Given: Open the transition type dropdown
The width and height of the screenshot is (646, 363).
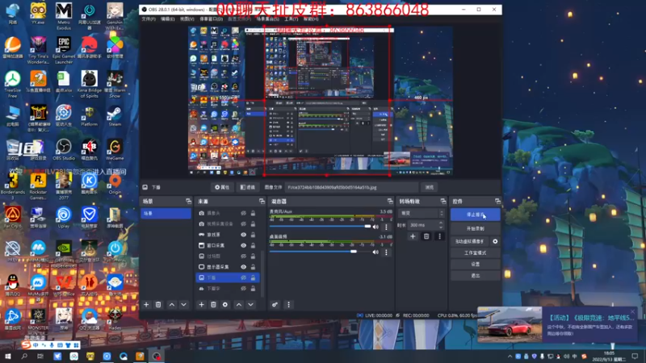Looking at the screenshot, I should [x=422, y=213].
